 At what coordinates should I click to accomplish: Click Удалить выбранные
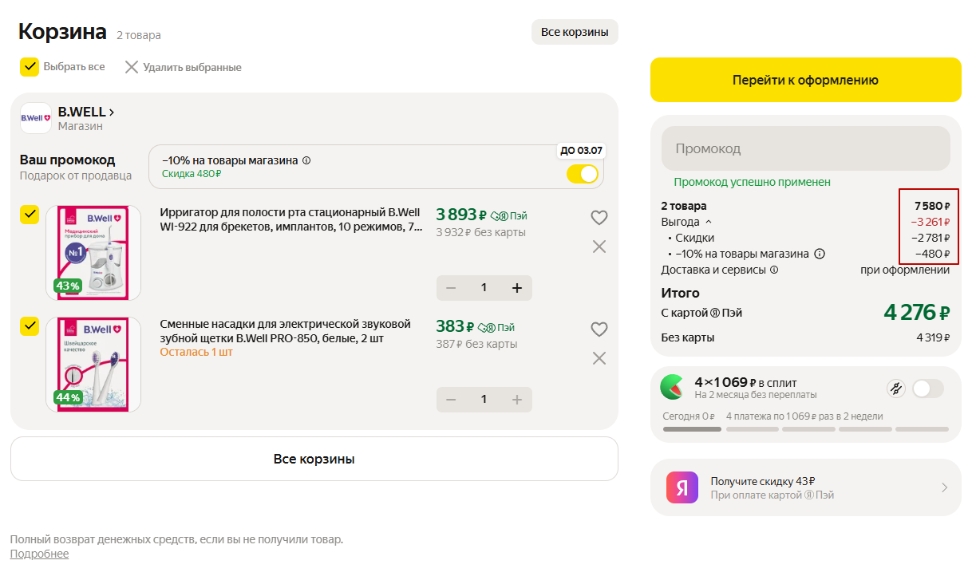coord(192,68)
